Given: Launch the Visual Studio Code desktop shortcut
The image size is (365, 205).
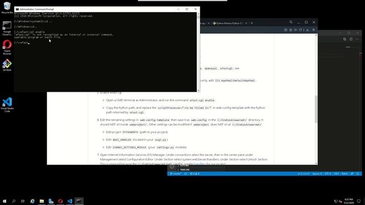Looking at the screenshot, I should (7, 105).
